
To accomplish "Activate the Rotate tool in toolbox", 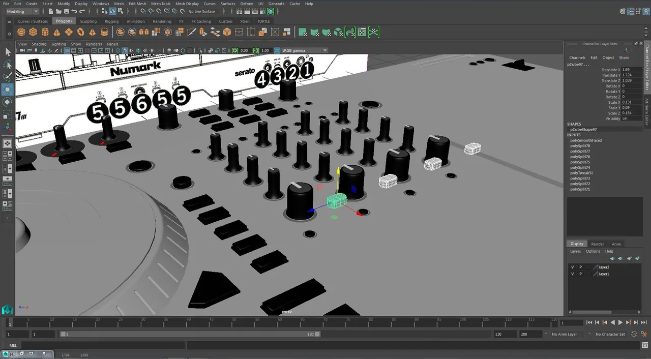I will [x=8, y=102].
